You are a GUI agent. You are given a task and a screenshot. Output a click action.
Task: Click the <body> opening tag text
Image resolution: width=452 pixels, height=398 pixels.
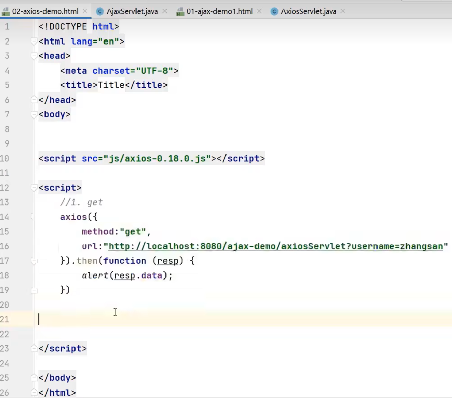tap(55, 114)
